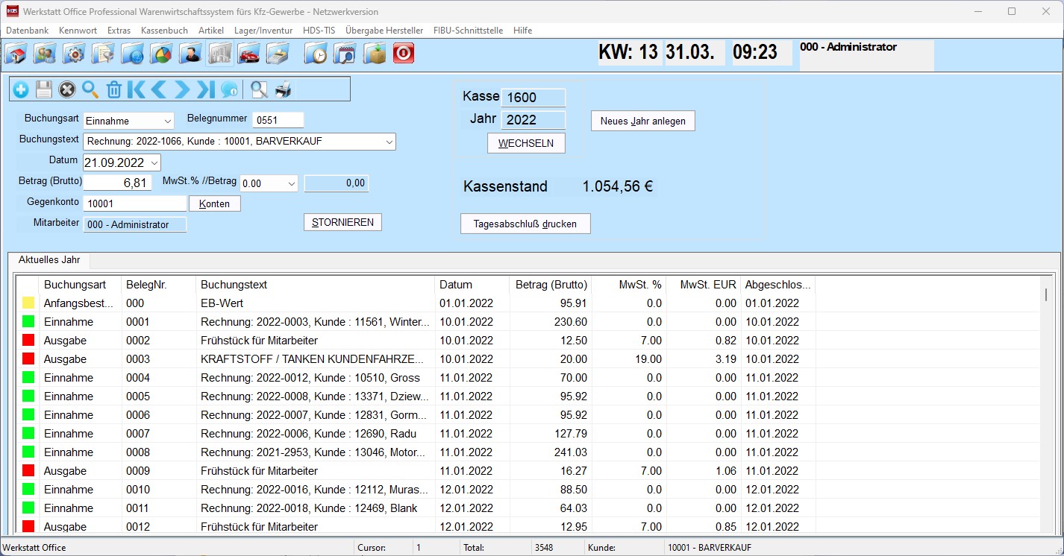
Task: Open the clock time-tracking folder icon
Action: [316, 54]
